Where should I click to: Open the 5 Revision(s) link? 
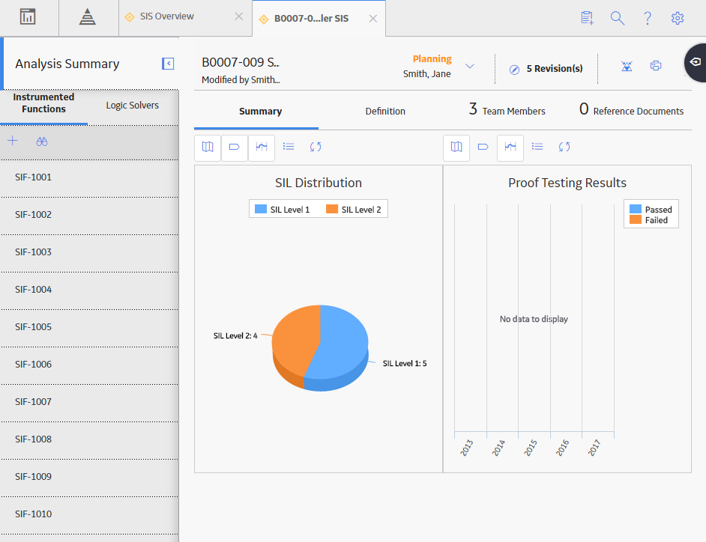point(555,68)
